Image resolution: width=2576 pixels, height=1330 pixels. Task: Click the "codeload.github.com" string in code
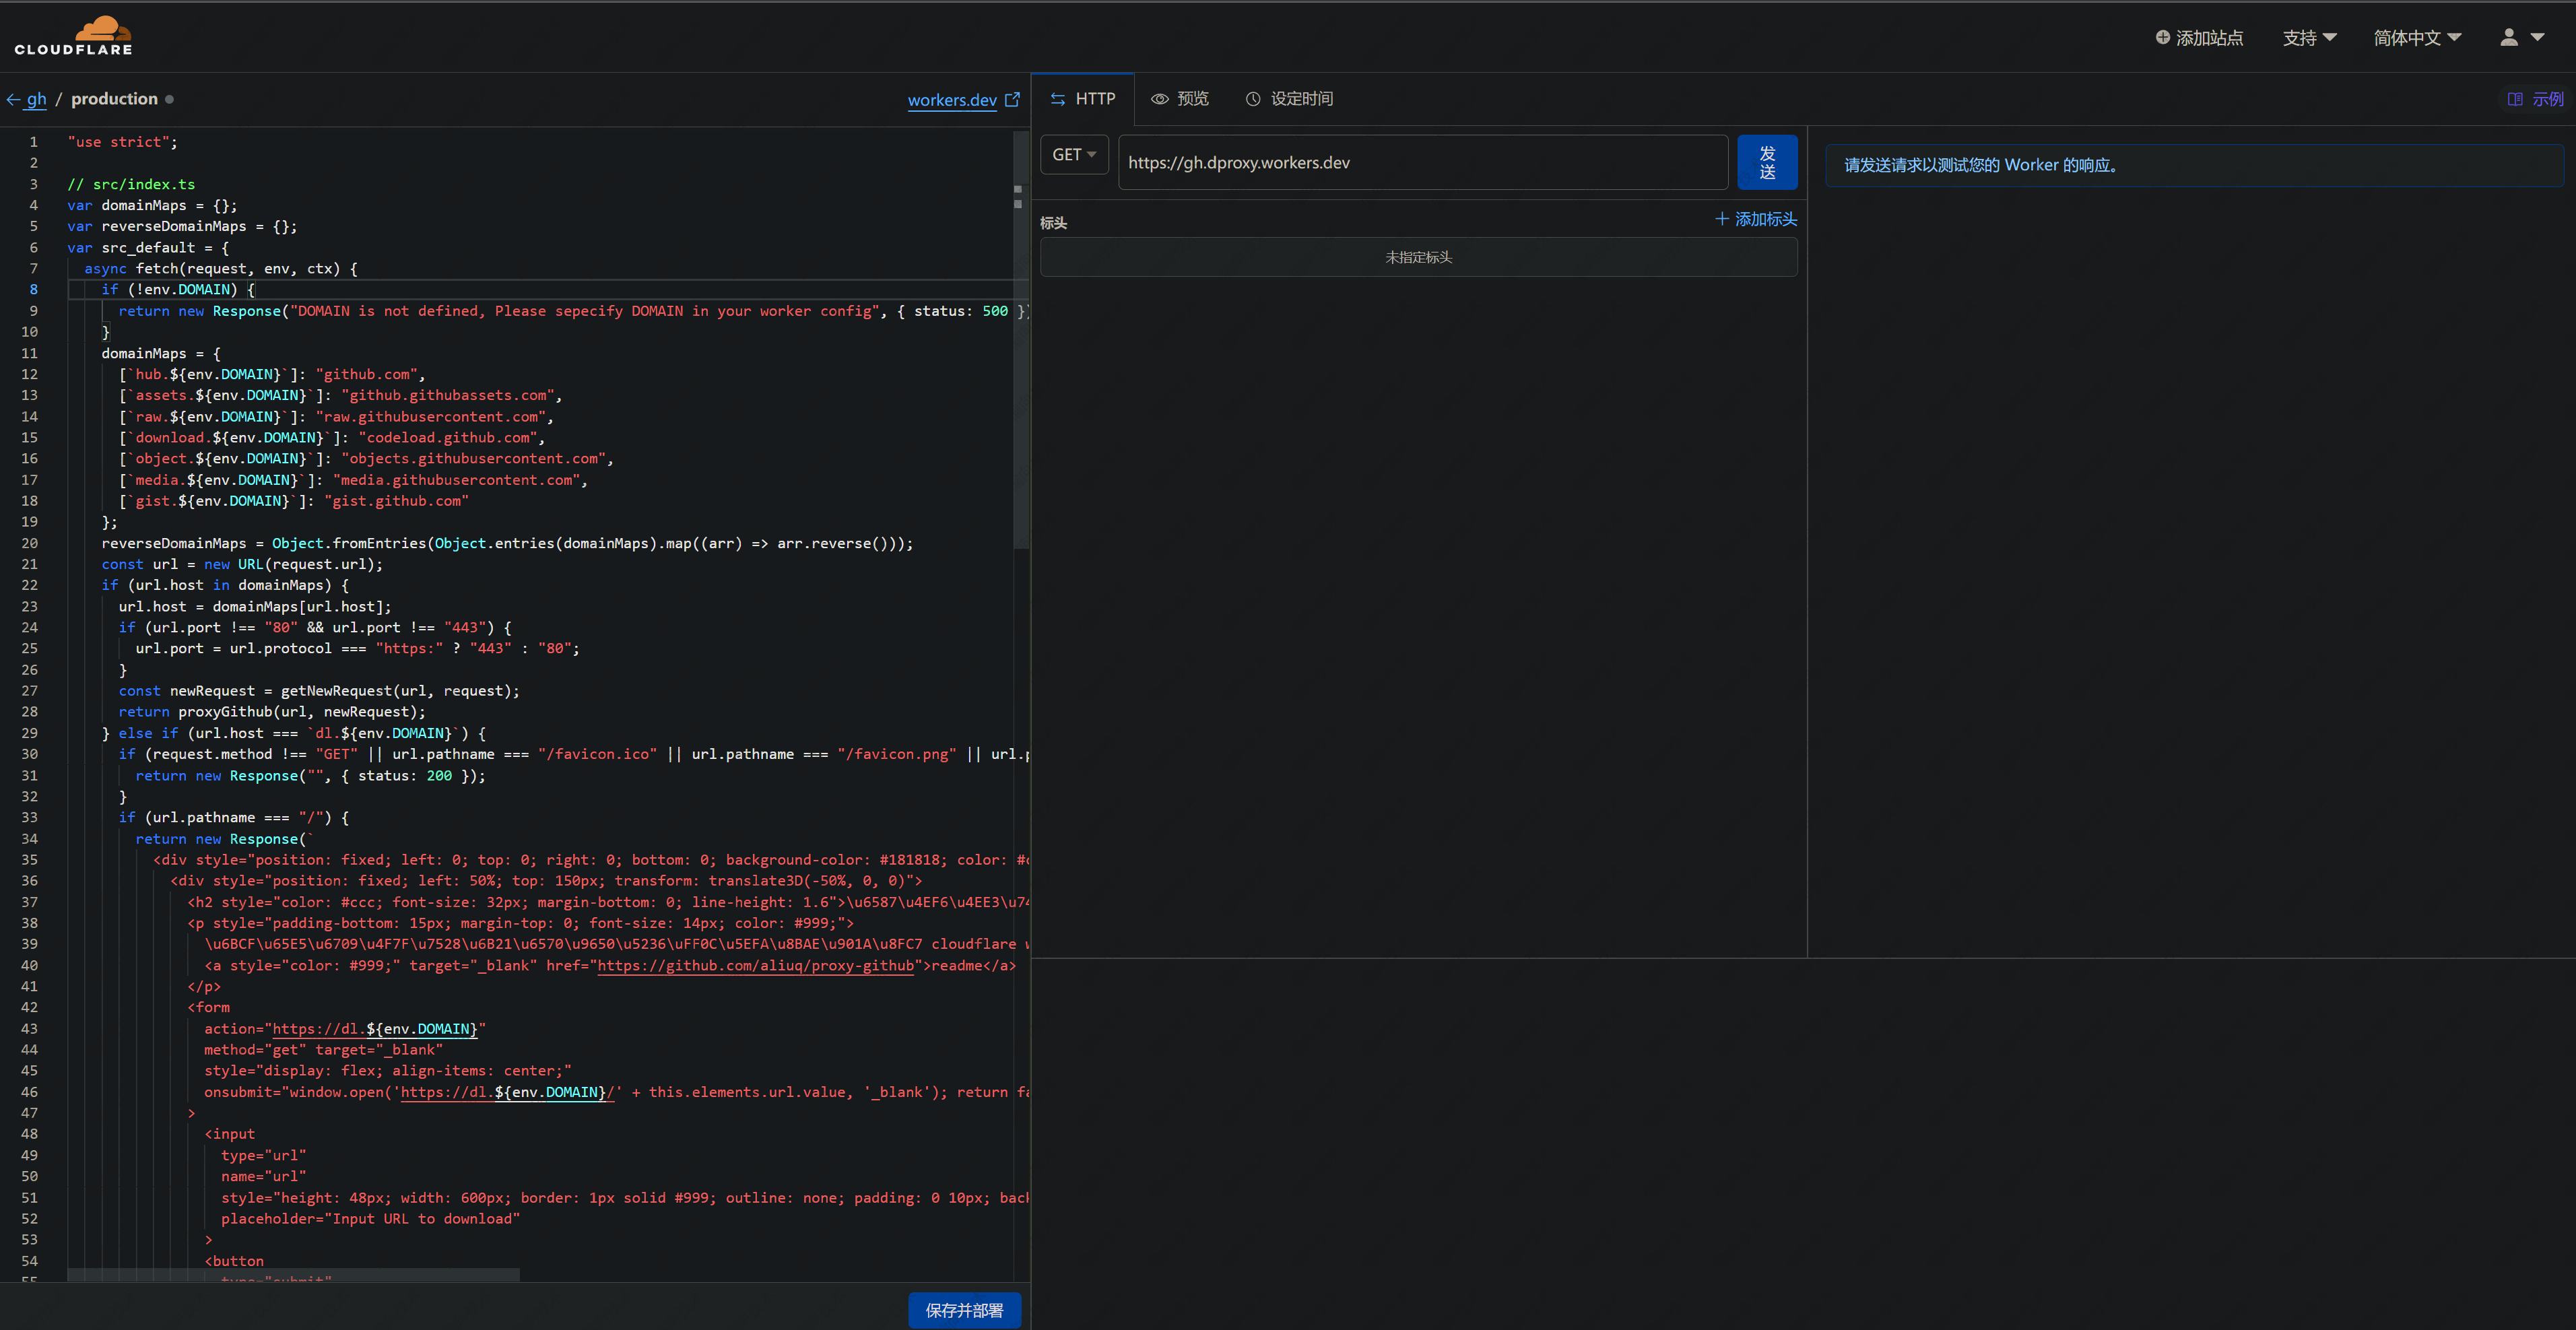click(x=448, y=438)
